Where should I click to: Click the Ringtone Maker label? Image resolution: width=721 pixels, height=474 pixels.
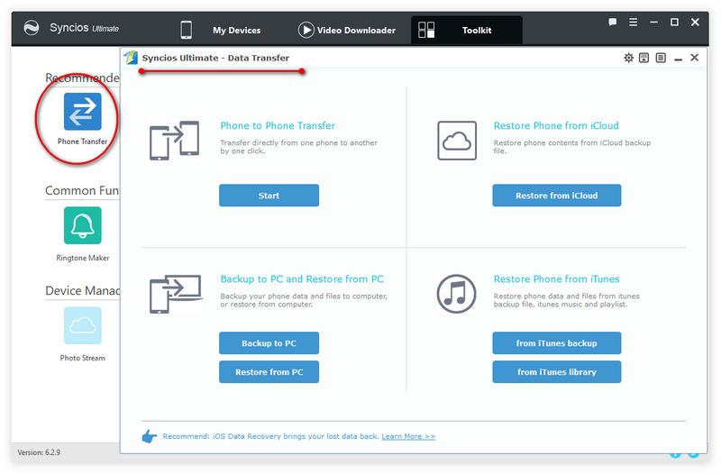82,258
